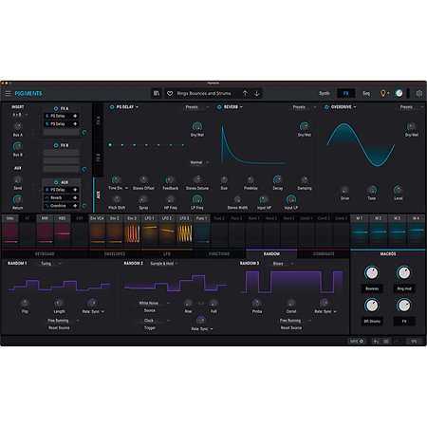The width and height of the screenshot is (427, 427).
Task: Click the Ring mod macro knob
Action: point(404,272)
